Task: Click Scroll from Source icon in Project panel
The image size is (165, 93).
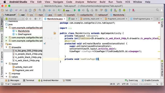Action: [x=27, y=19]
